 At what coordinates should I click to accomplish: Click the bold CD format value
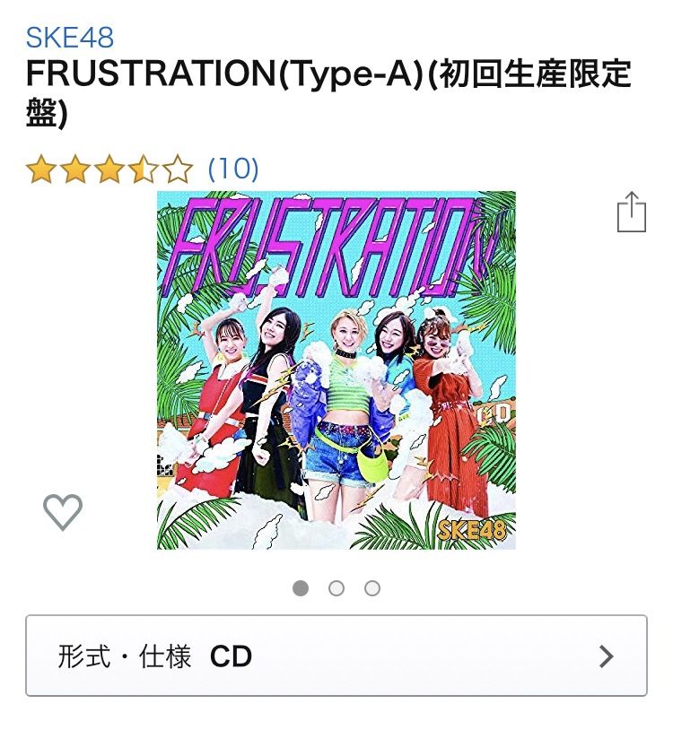point(231,656)
